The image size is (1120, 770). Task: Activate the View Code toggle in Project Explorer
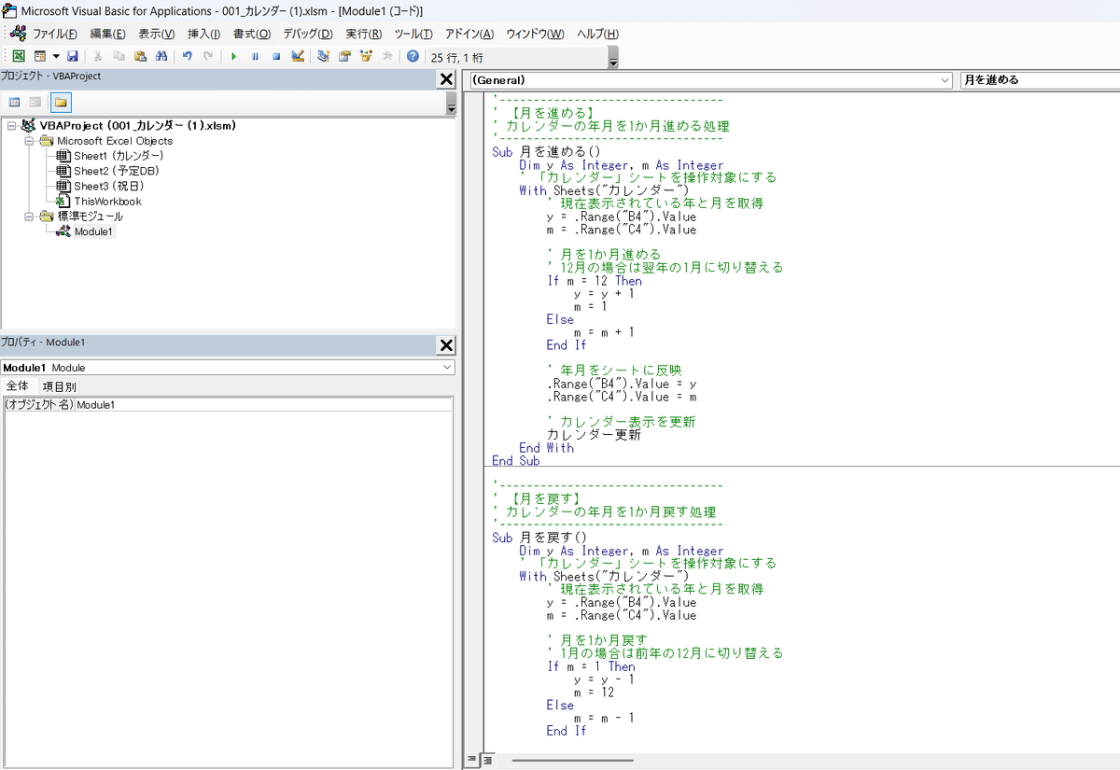point(13,101)
